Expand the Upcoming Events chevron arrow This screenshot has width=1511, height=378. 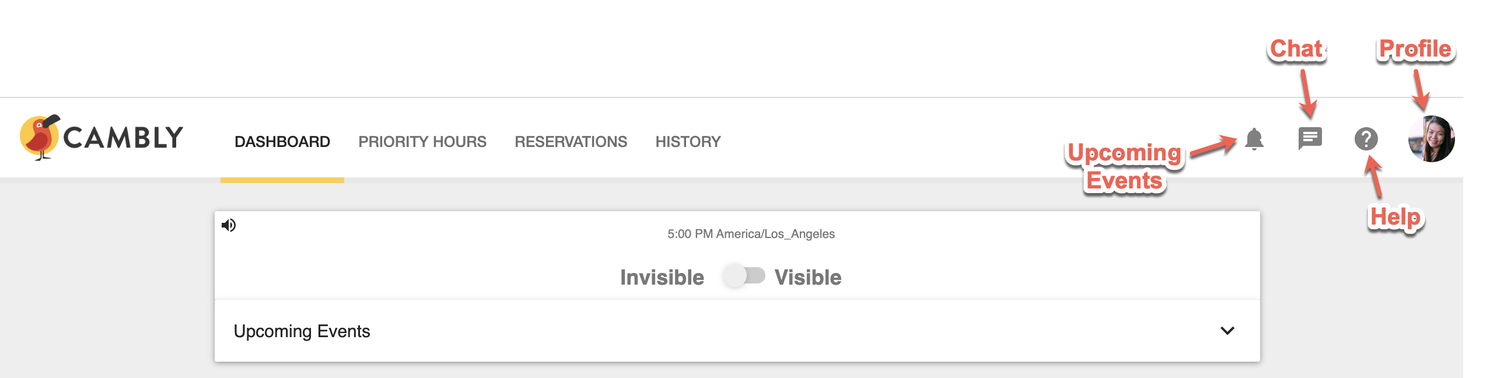1227,330
